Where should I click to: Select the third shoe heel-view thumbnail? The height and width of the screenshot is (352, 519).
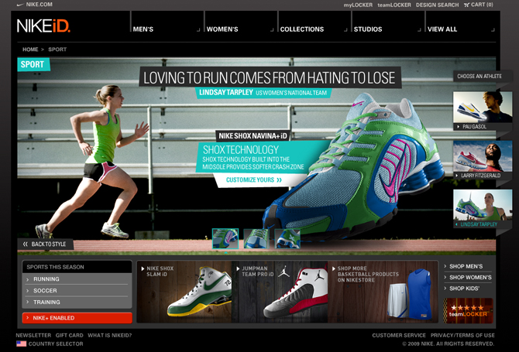tap(287, 238)
